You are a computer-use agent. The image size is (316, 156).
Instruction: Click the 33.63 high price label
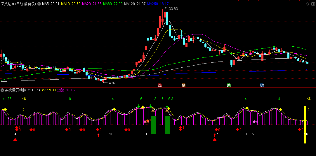(x=173, y=9)
